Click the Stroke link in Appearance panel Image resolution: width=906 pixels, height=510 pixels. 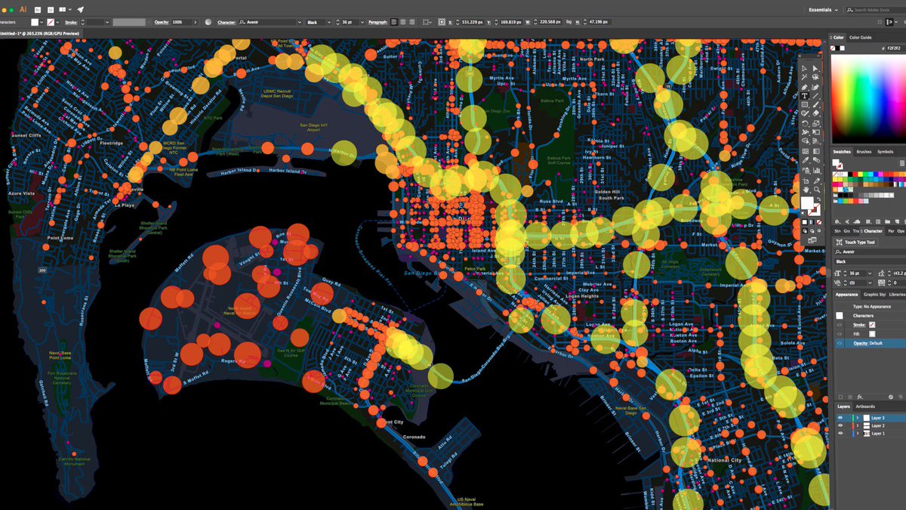(x=859, y=324)
